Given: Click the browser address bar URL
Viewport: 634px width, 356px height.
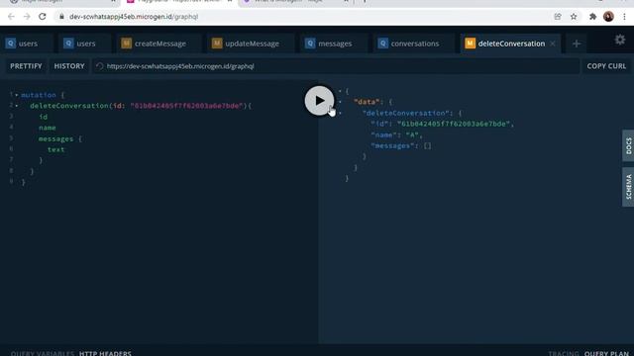Looking at the screenshot, I should point(134,17).
